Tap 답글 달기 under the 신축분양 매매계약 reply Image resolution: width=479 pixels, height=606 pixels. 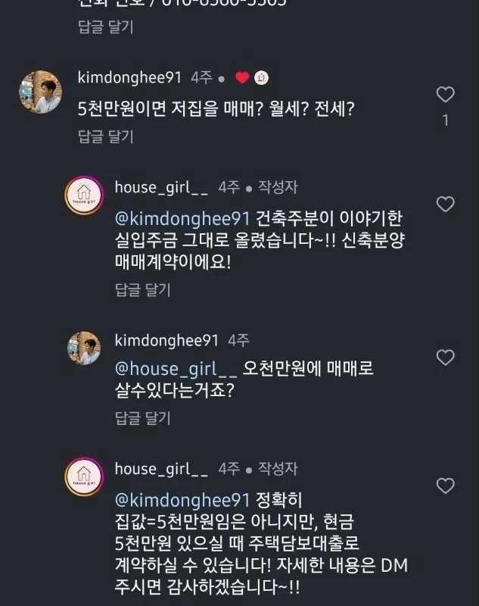(142, 289)
